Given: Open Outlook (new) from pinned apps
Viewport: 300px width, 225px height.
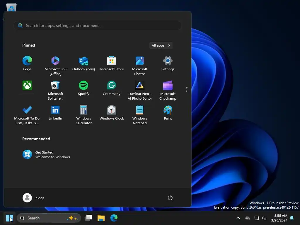Looking at the screenshot, I should click(x=83, y=64).
